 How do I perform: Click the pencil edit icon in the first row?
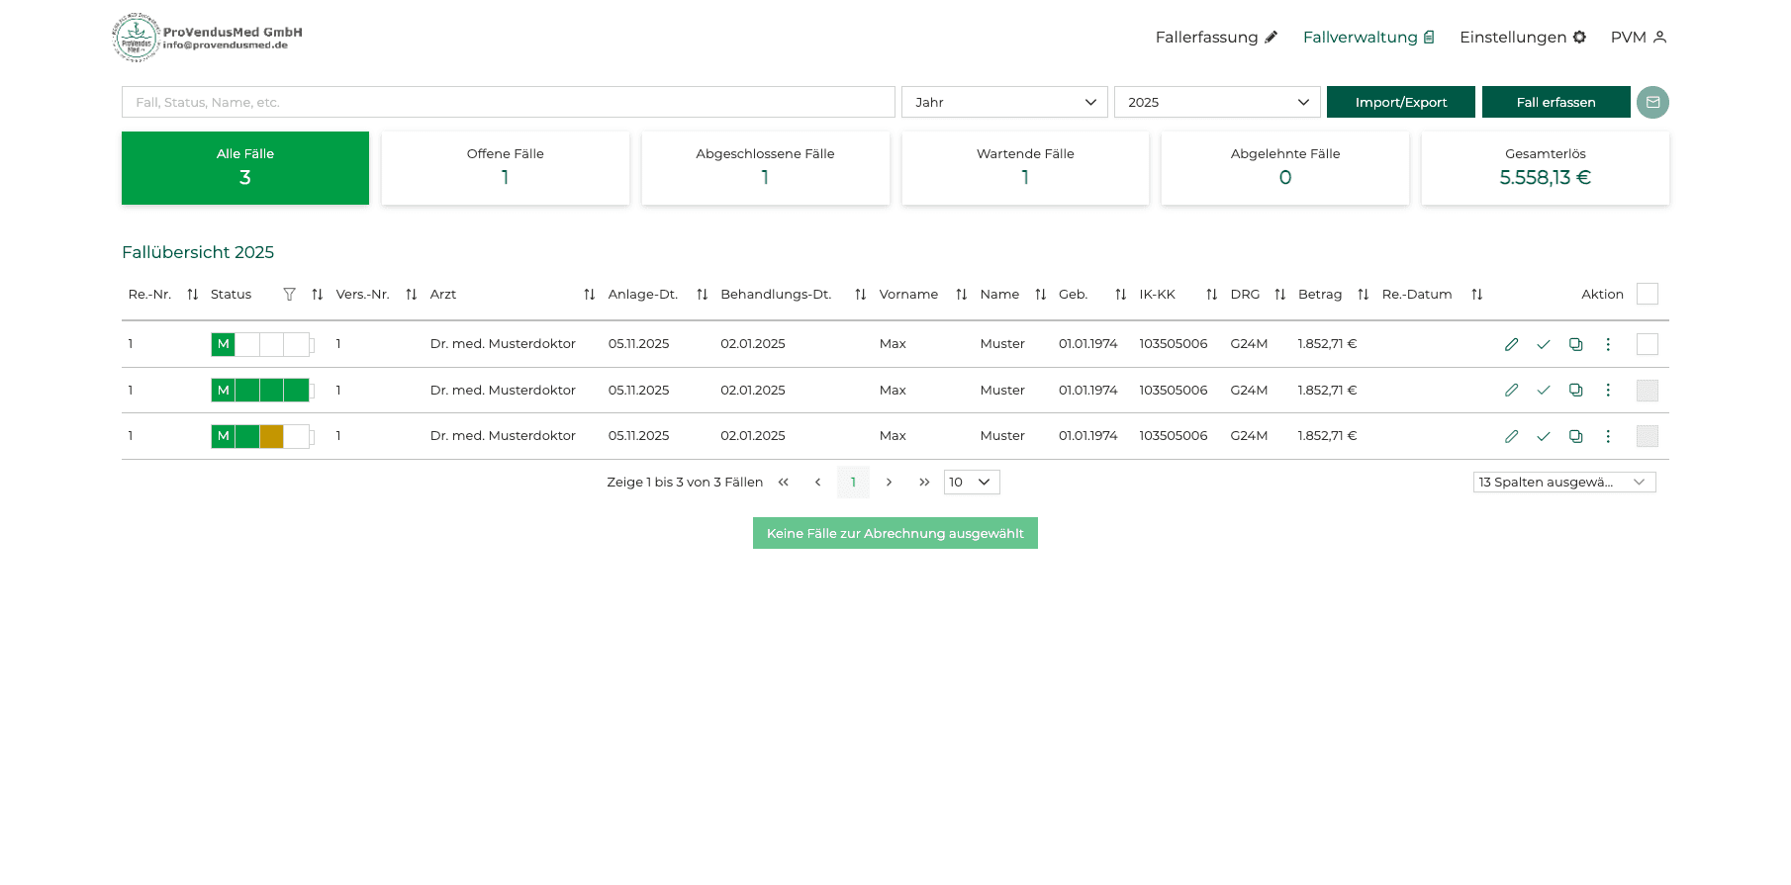point(1511,344)
